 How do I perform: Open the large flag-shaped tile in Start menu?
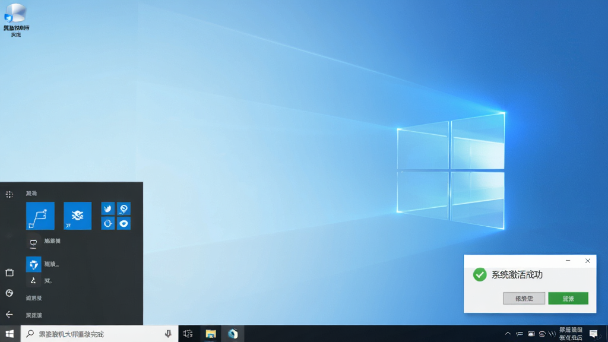[40, 216]
